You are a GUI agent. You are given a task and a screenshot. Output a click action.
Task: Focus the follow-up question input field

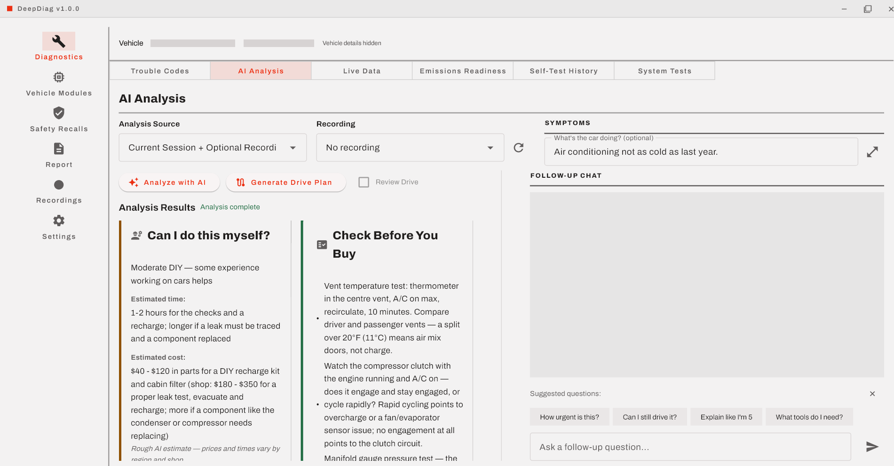[x=690, y=447]
